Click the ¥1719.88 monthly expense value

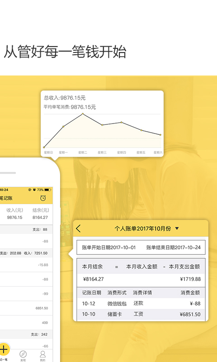tap(190, 279)
